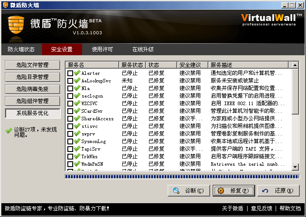Click the green checkmark icon beside TapiSrv
306x217 pixels.
[x=77, y=149]
